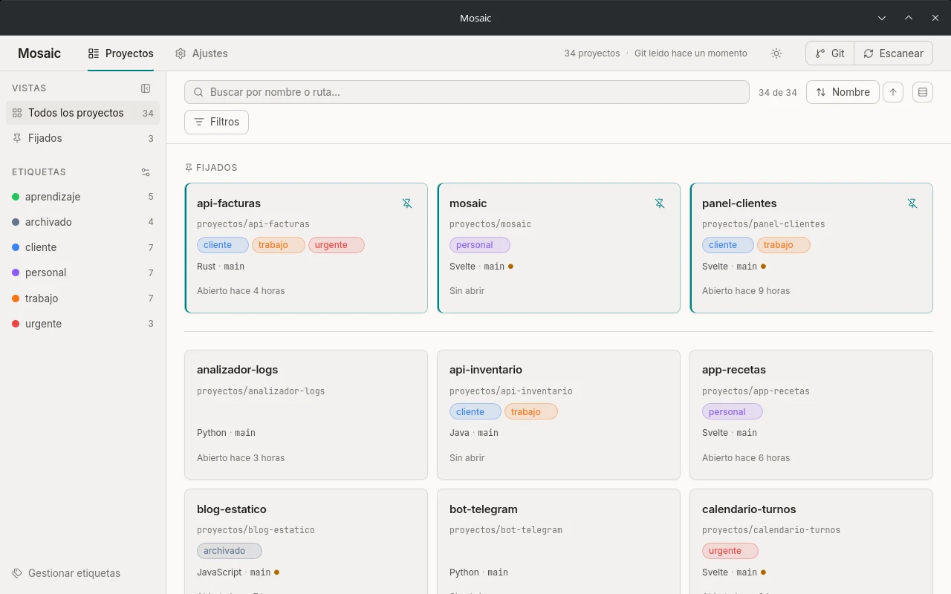Go to the Ajustes tab
951x594 pixels.
(201, 53)
